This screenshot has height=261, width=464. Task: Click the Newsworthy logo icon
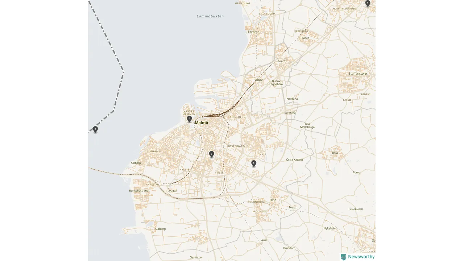click(x=343, y=257)
